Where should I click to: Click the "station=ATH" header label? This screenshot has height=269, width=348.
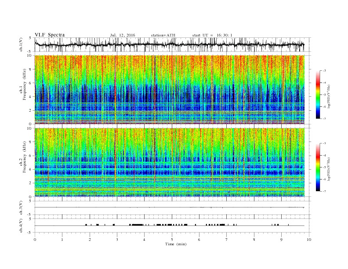click(163, 35)
